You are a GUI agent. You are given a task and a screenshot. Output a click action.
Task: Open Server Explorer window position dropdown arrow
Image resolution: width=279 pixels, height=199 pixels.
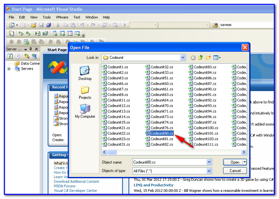coord(26,49)
